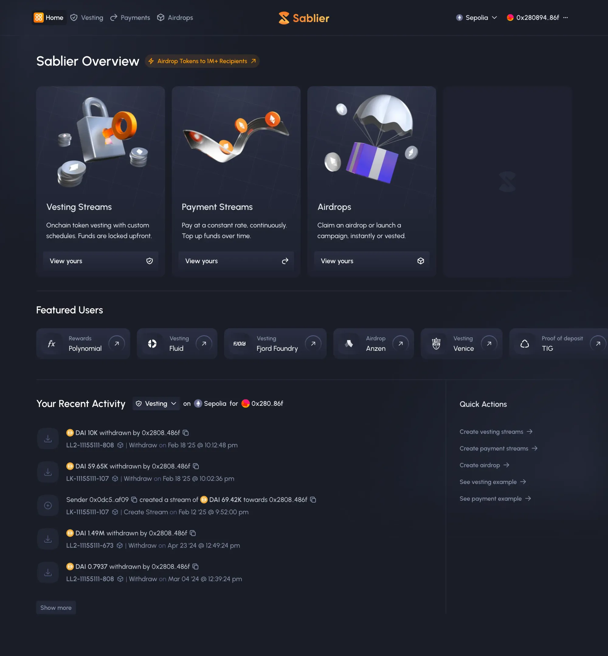Open the Payments navigation tab

tap(130, 18)
